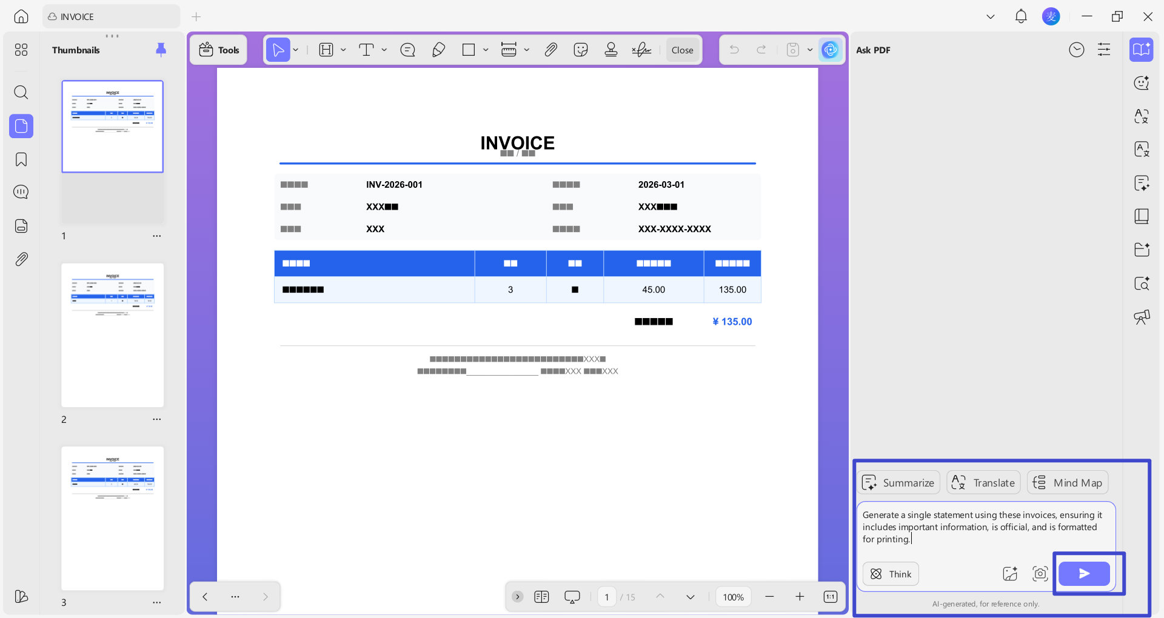Select the comment note tool
Image resolution: width=1164 pixels, height=618 pixels.
408,50
